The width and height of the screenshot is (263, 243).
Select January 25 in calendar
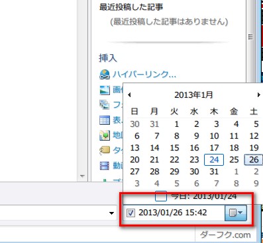(234, 160)
